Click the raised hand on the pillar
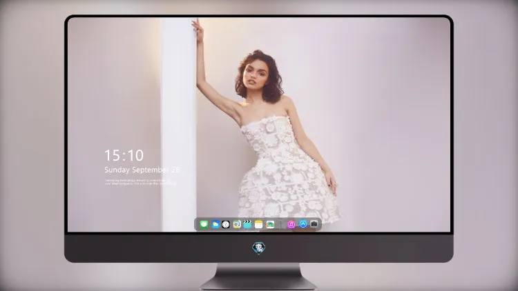Image resolution: width=518 pixels, height=291 pixels. 198,30
